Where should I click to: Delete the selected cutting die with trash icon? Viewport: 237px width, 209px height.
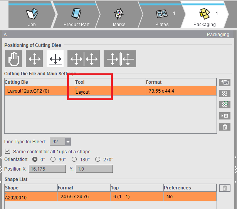coord(225,127)
